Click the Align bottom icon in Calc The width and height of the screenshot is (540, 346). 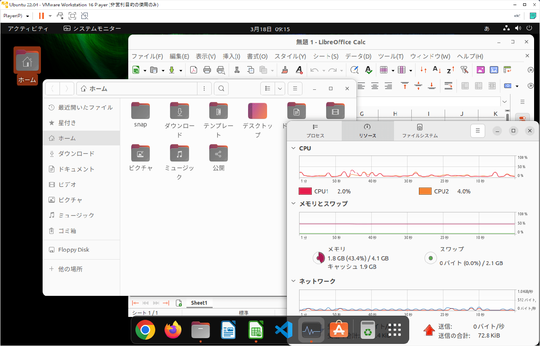[x=432, y=86]
